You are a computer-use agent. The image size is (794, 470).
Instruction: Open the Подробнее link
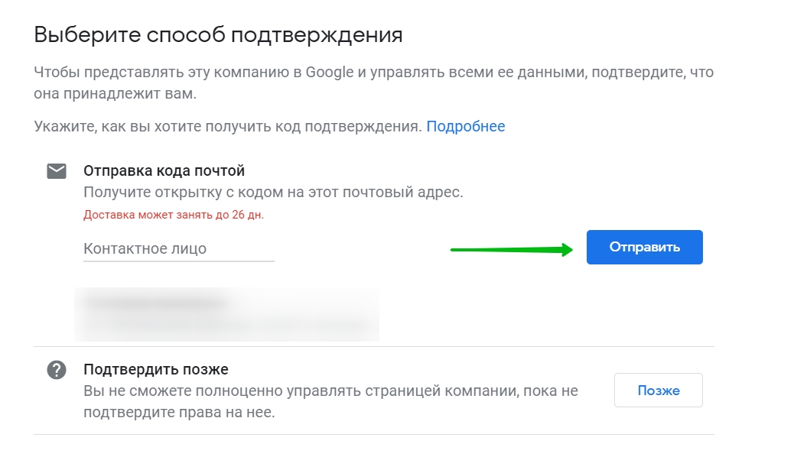coord(465,126)
